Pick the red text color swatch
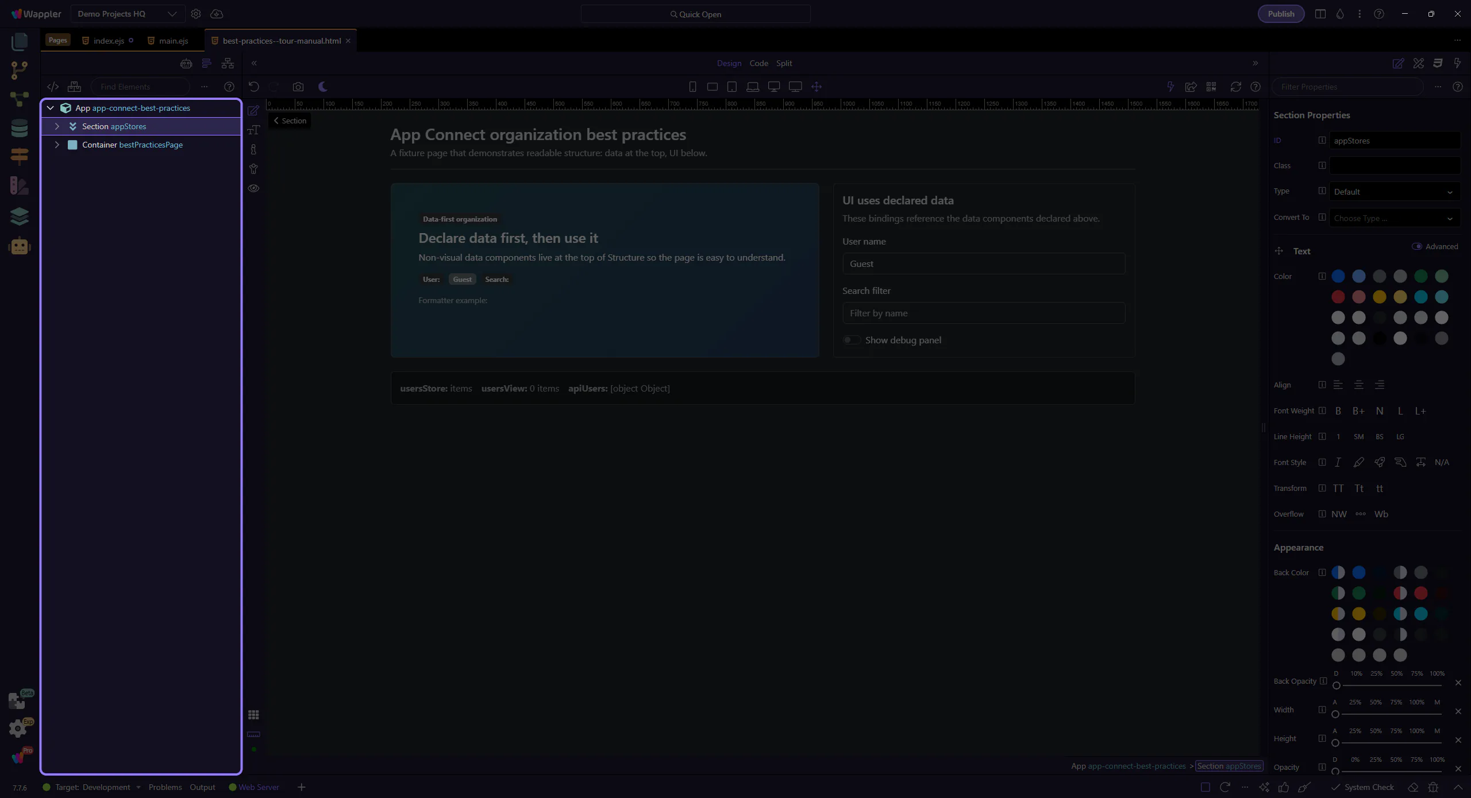Screen dimensions: 1471x798 tap(1338, 297)
